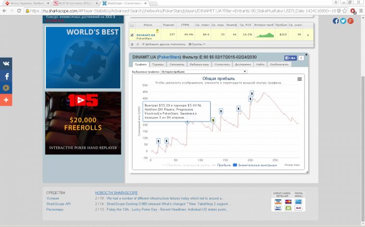Toggle the Значительные выигрыши legend item
Viewport: 365px width, 227px height.
(255, 165)
